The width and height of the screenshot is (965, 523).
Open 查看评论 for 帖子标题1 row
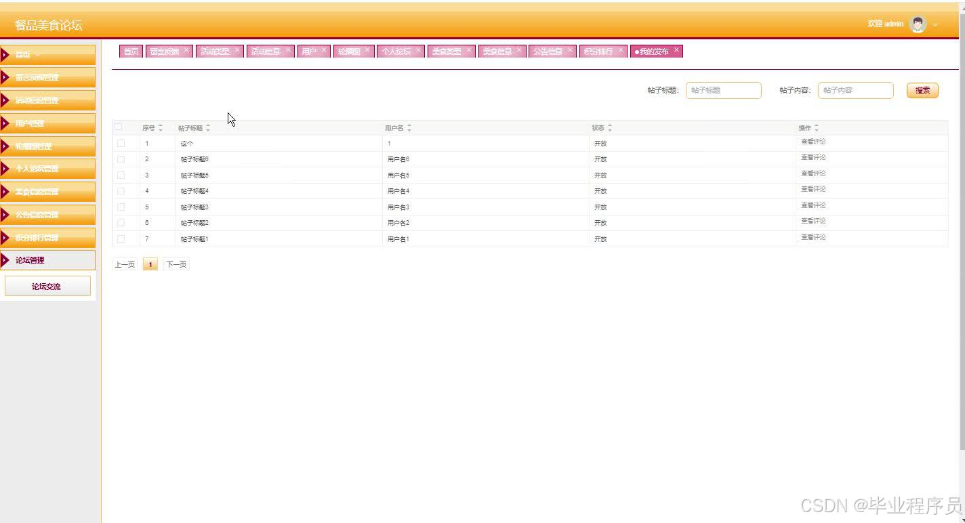coord(813,238)
